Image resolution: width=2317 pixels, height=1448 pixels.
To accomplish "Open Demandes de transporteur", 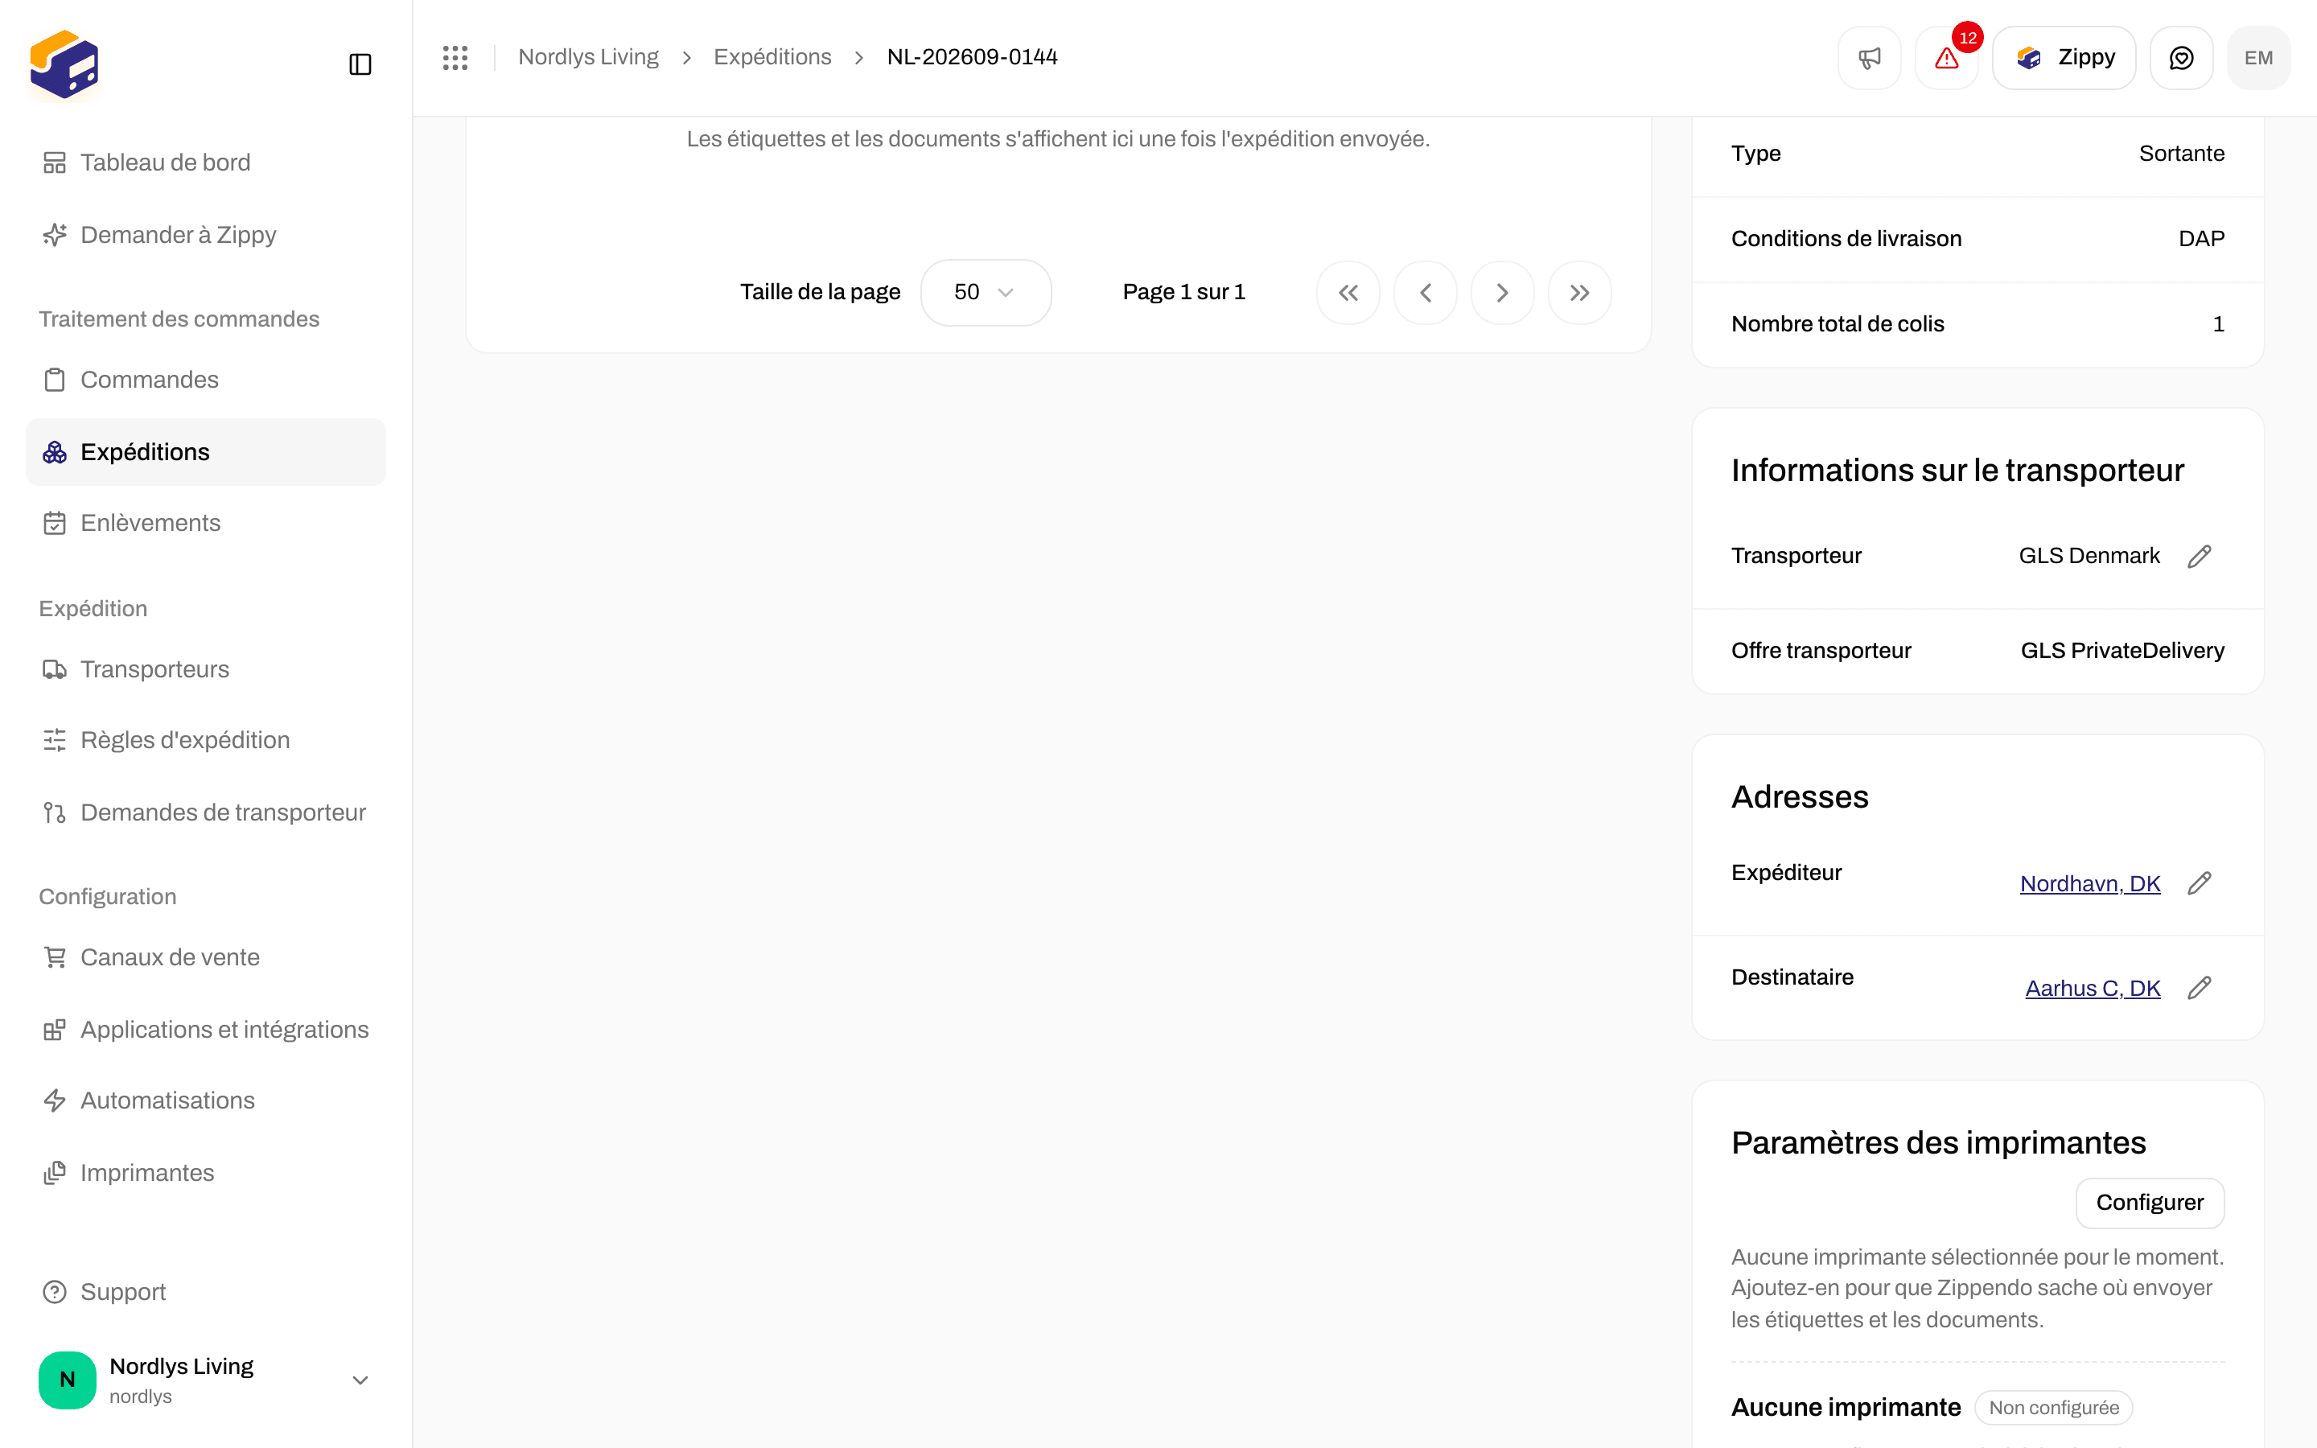I will click(x=206, y=812).
